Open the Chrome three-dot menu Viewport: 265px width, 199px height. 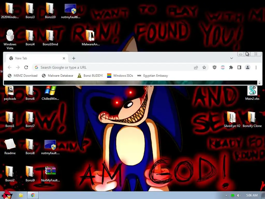(256, 67)
